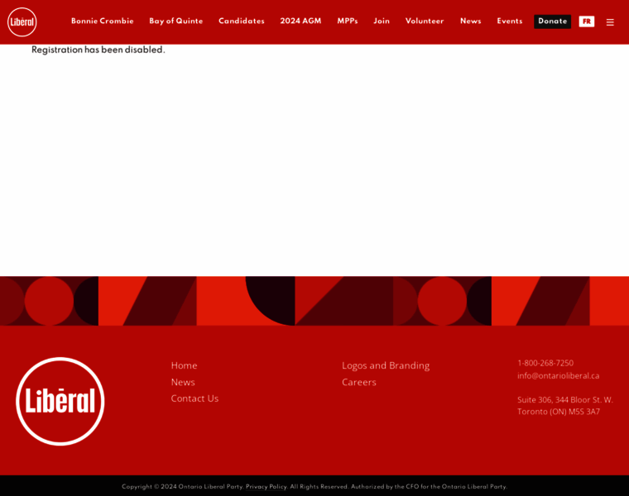The width and height of the screenshot is (629, 496).
Task: Open the Candidates nav item
Action: 242,21
